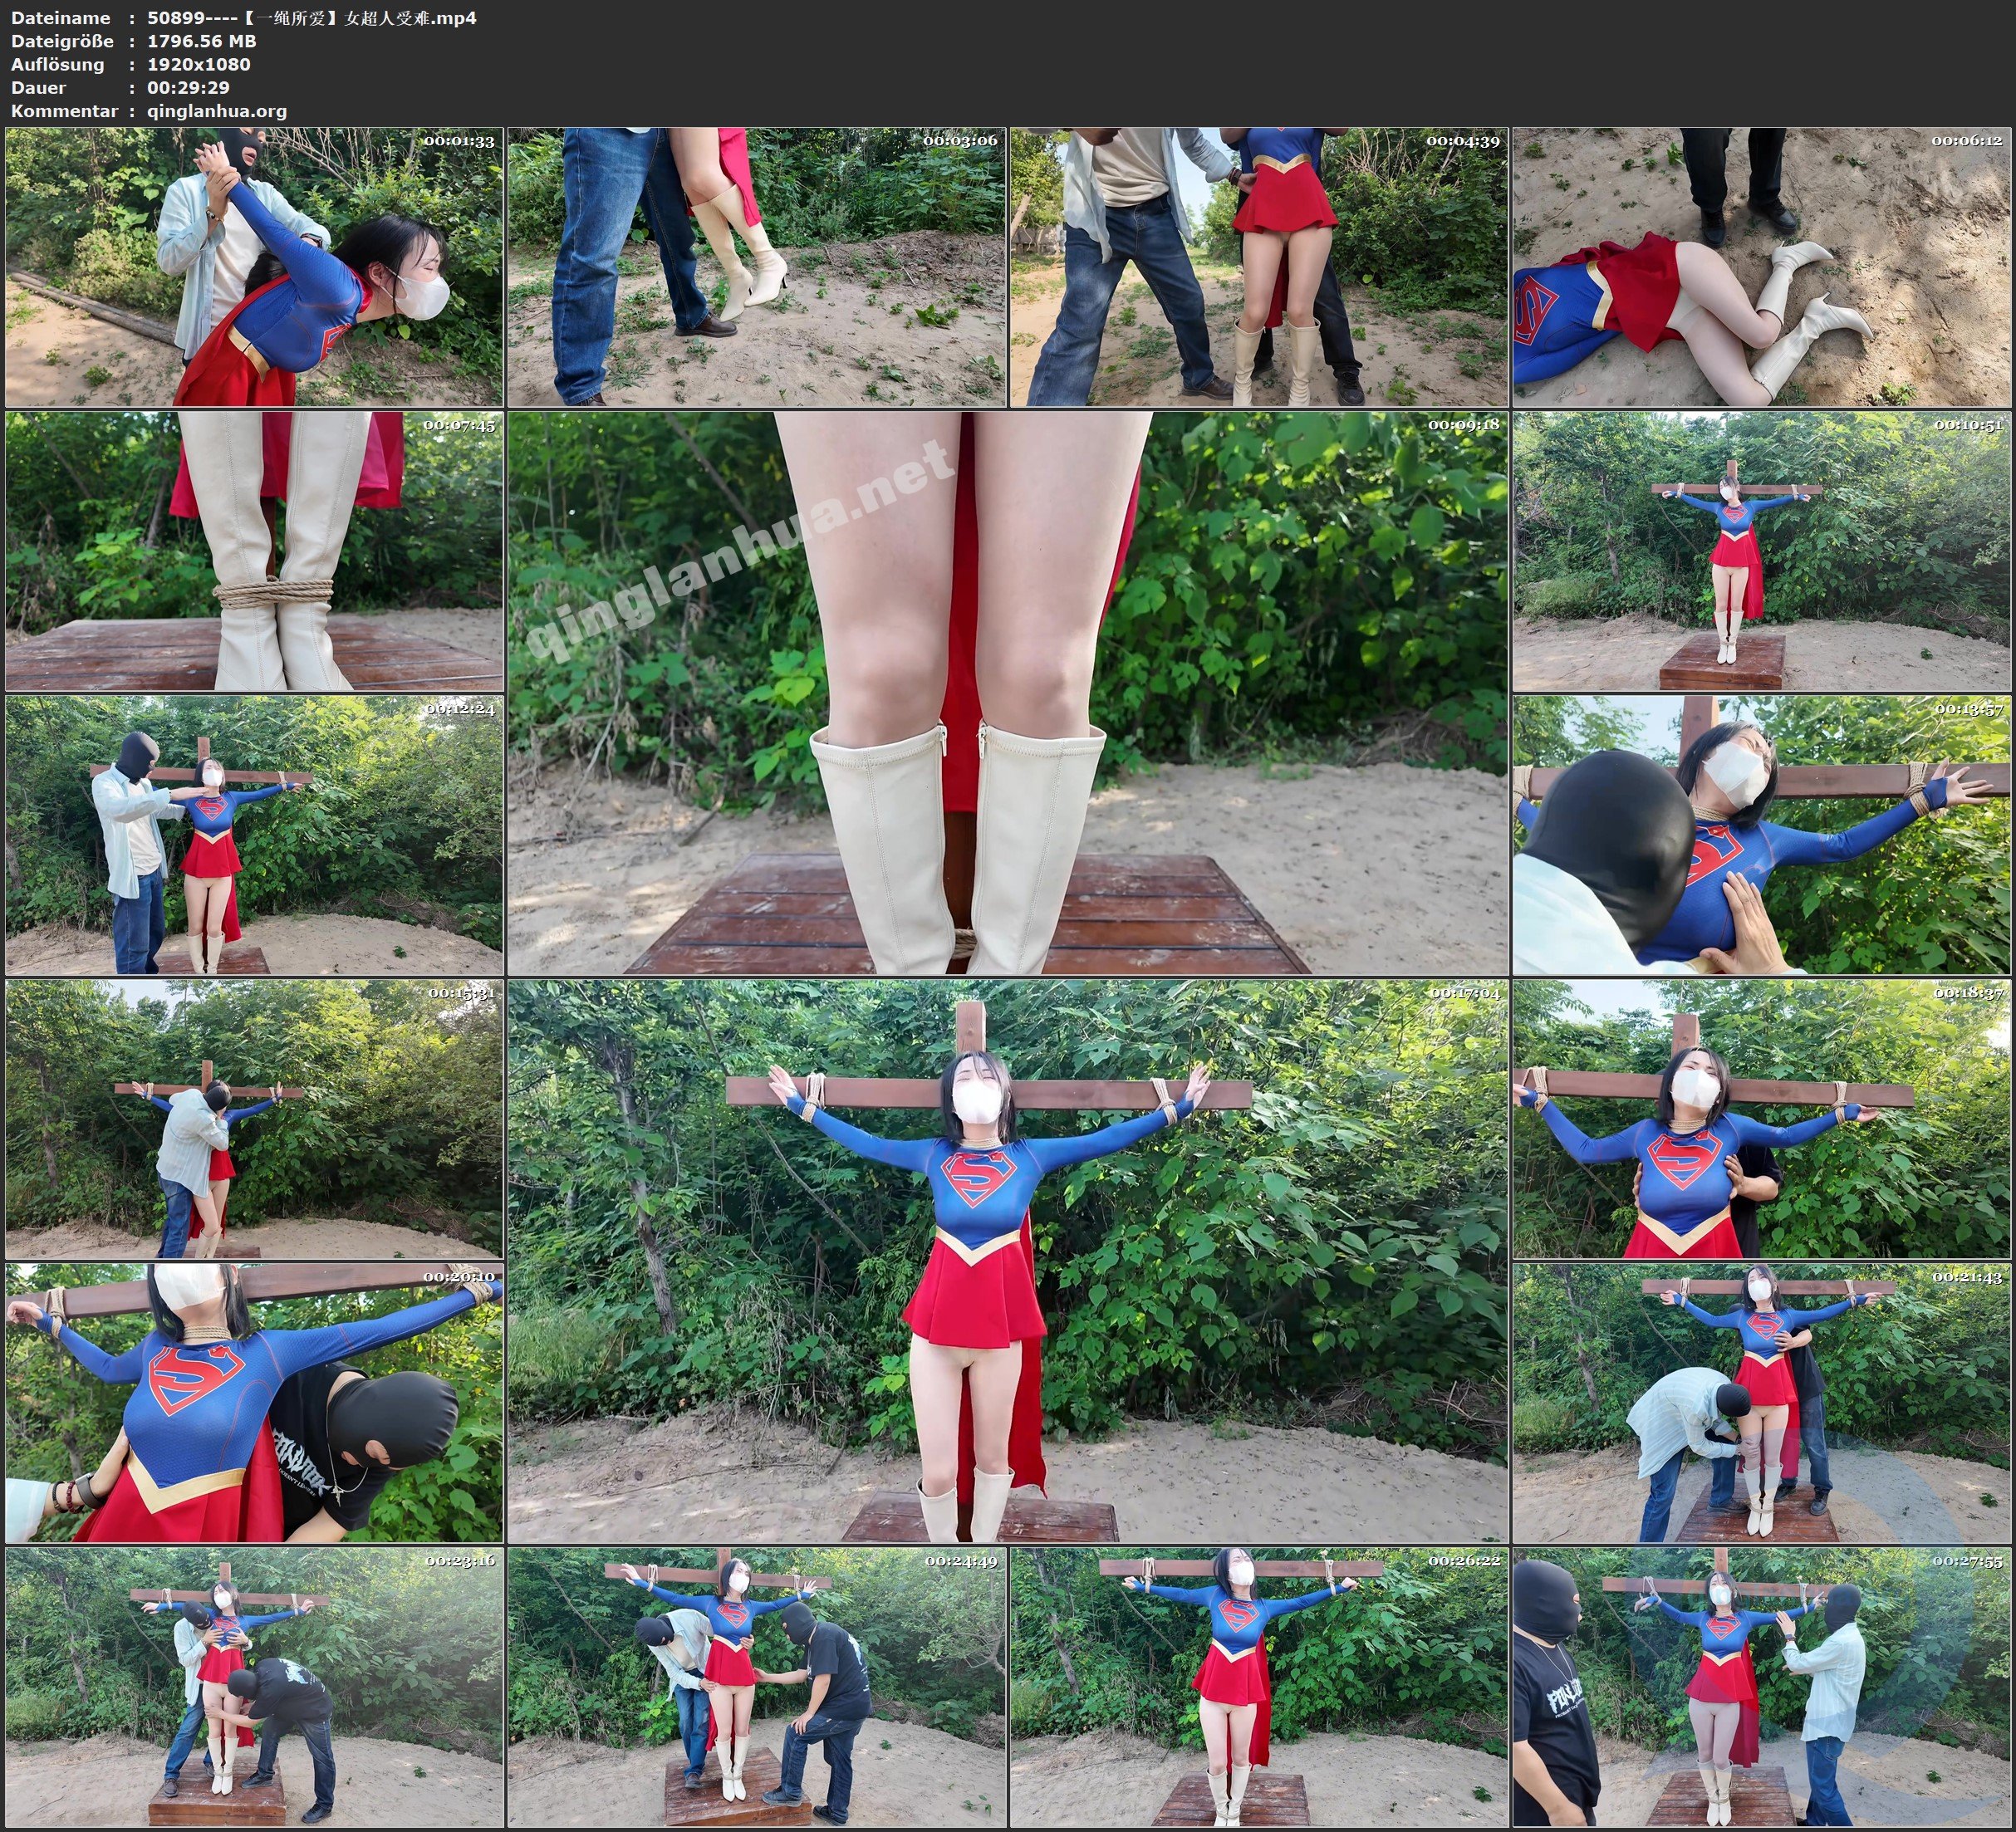This screenshot has width=2016, height=1832.
Task: Open the thumbnail stamped 00:03:06
Action: pos(757,267)
